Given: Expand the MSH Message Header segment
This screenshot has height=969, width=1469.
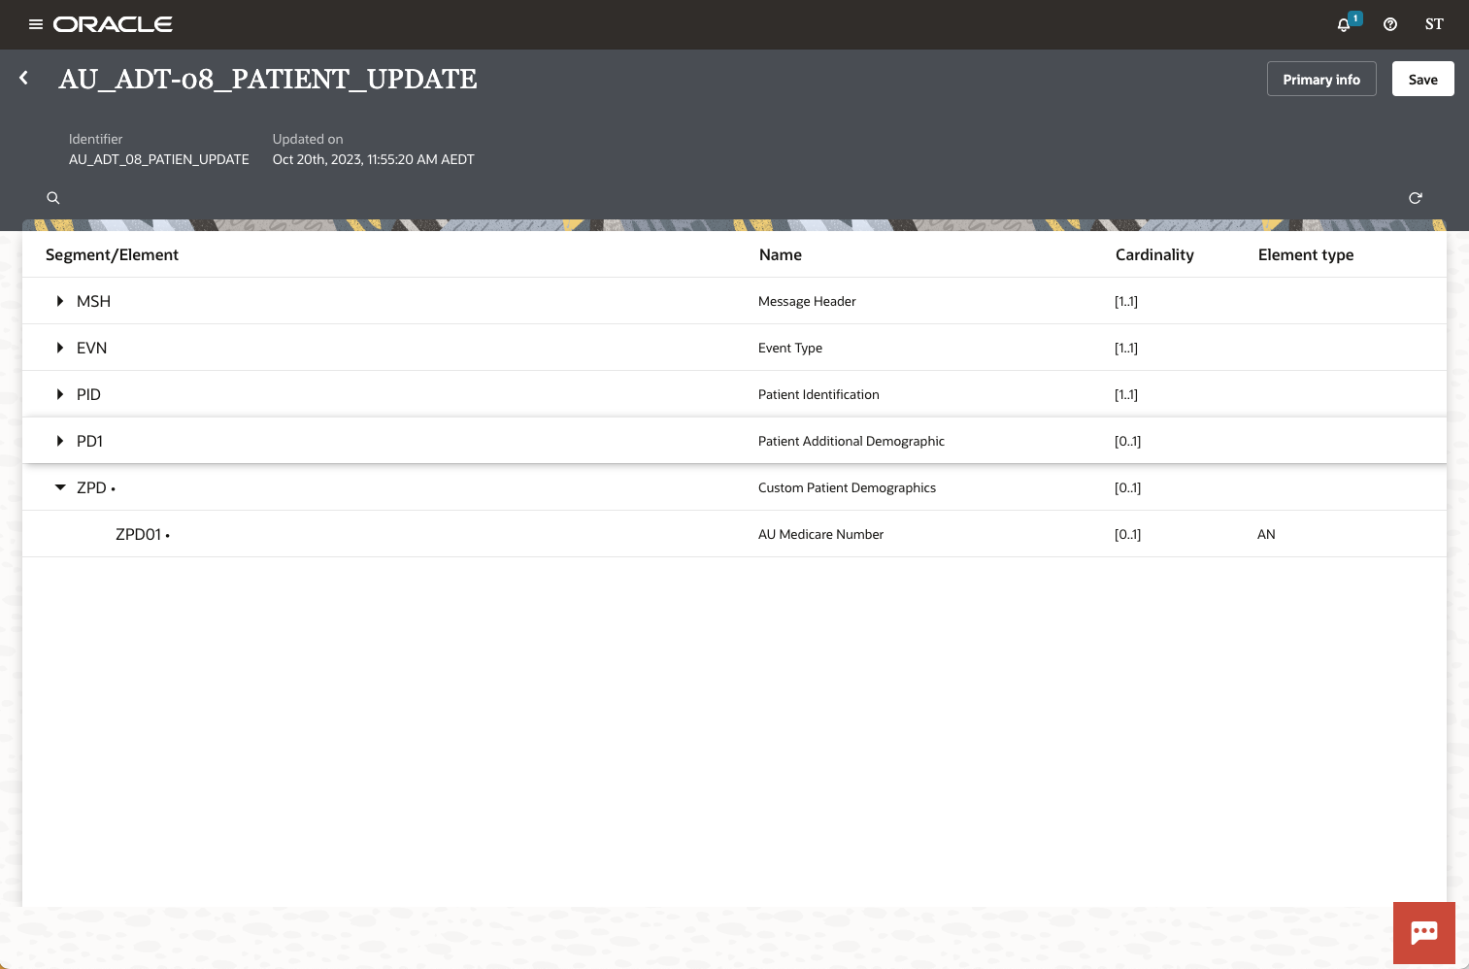Looking at the screenshot, I should (60, 301).
